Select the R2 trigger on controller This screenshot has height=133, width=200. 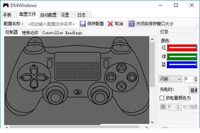pos(120,41)
